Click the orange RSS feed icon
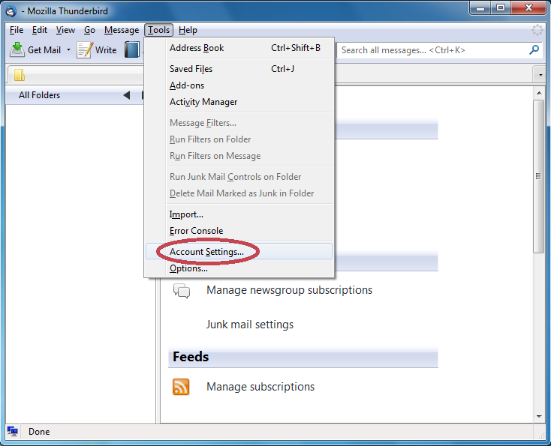Viewport: 551px width, 446px height. [181, 387]
